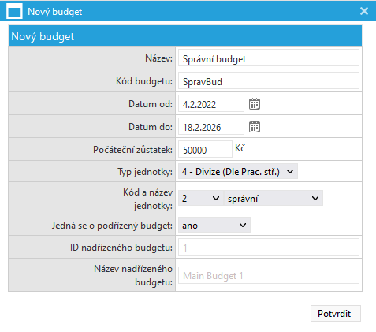Open calendar picker for Datum od
Screen dimensions: 376x332
[x=255, y=104]
